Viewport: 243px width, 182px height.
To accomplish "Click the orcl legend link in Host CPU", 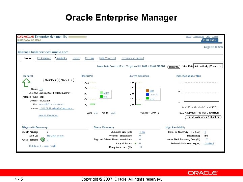I will tap(105, 97).
